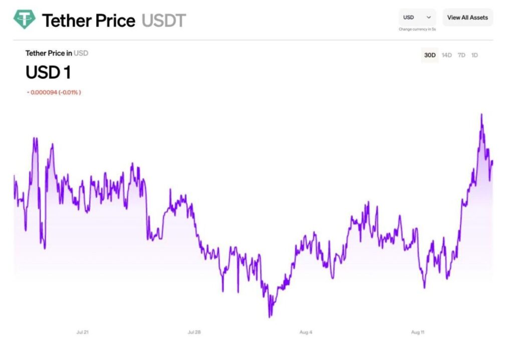513x356 pixels.
Task: Click the USD 1 price value
Action: (x=48, y=73)
